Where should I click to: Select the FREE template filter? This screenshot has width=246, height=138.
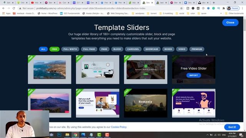click(55, 49)
